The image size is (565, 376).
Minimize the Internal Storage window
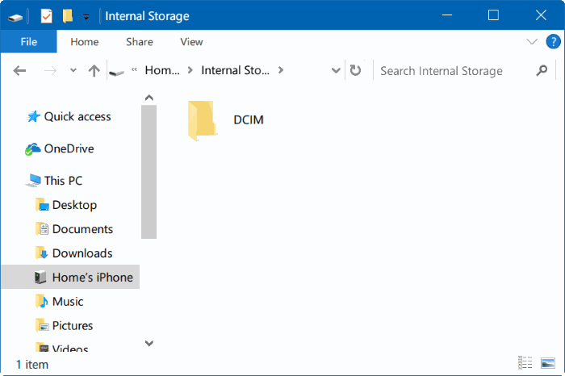447,15
